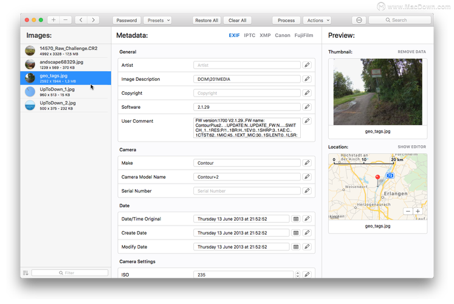
Task: Click the sort images icon
Action: click(26, 273)
